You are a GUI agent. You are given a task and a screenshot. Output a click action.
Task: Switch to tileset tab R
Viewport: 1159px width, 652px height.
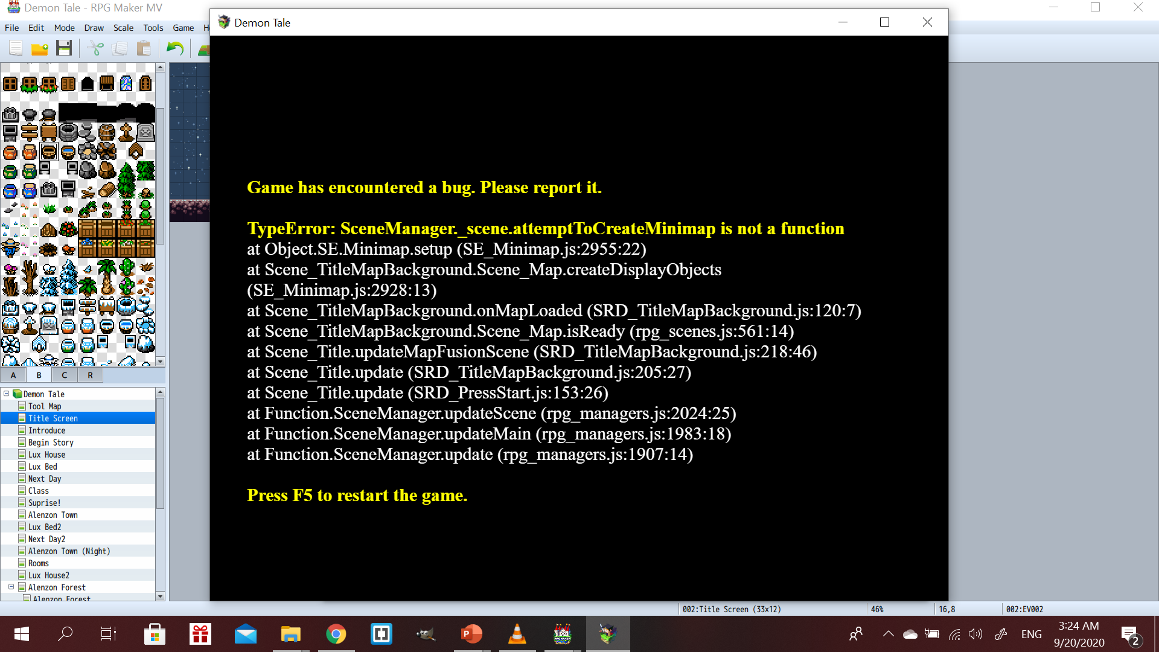pyautogui.click(x=91, y=375)
